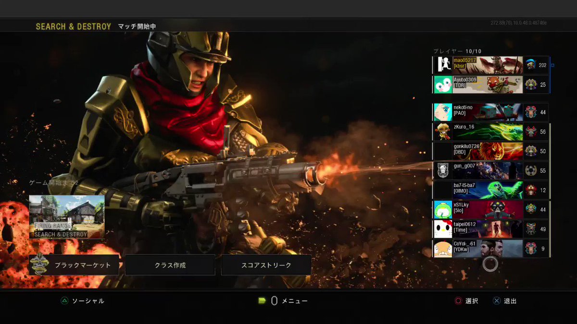
Task: Click xS1Lky's green blob avatar
Action: point(443,210)
